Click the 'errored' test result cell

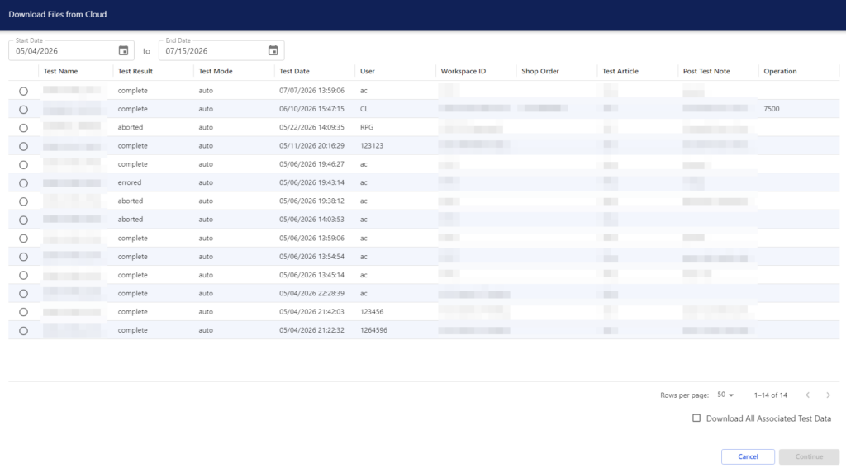point(130,182)
